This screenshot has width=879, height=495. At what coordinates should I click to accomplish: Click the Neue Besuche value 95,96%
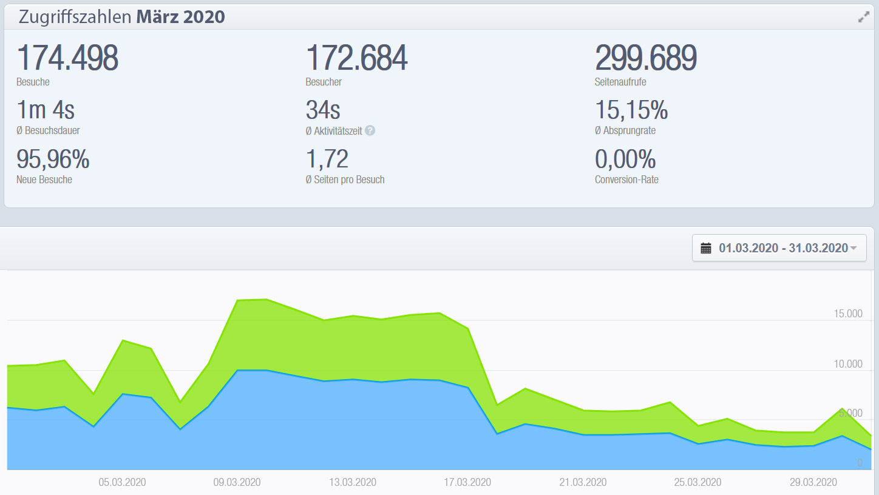coord(53,160)
